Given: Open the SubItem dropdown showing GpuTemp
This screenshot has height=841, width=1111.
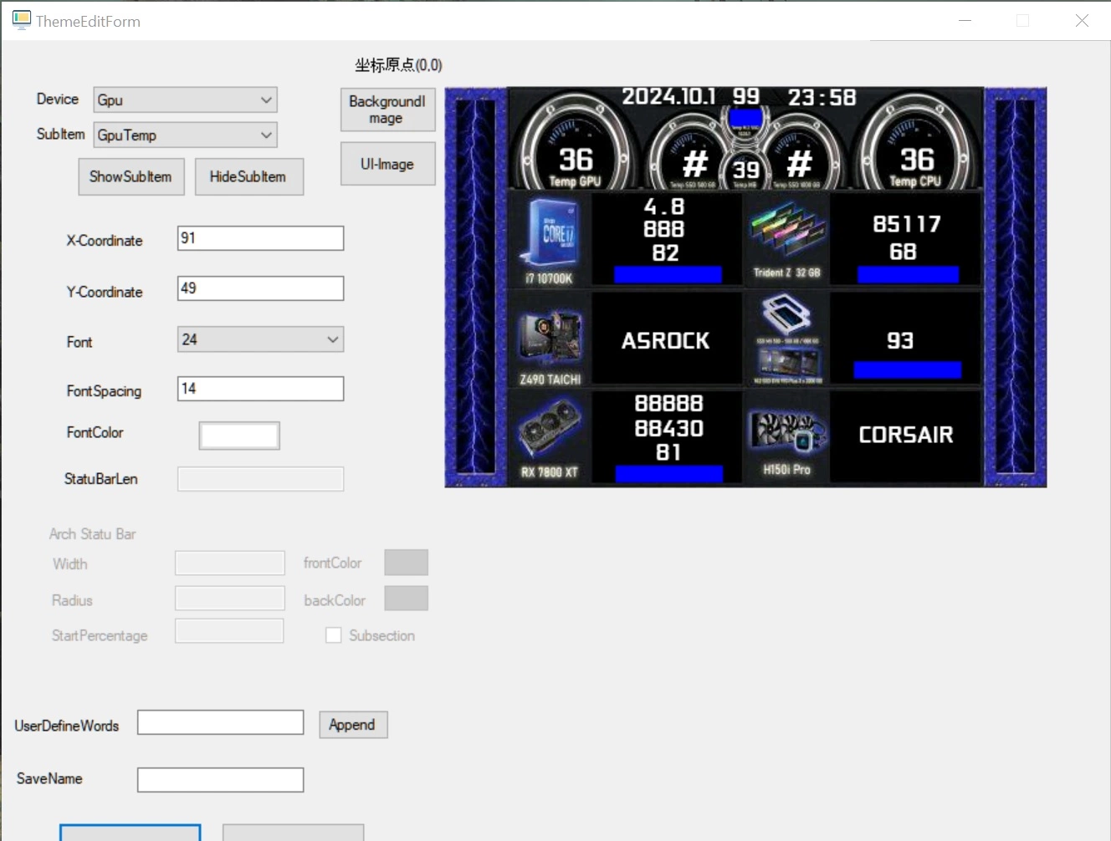Looking at the screenshot, I should click(185, 135).
